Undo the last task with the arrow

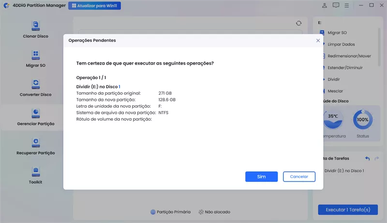coord(367,158)
